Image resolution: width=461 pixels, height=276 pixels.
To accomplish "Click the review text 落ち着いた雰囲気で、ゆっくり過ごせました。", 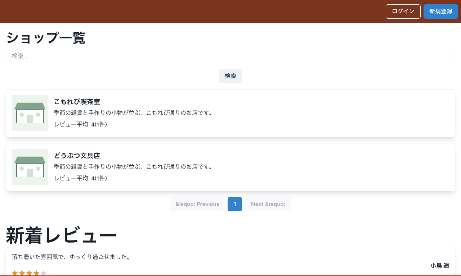I will [71, 257].
